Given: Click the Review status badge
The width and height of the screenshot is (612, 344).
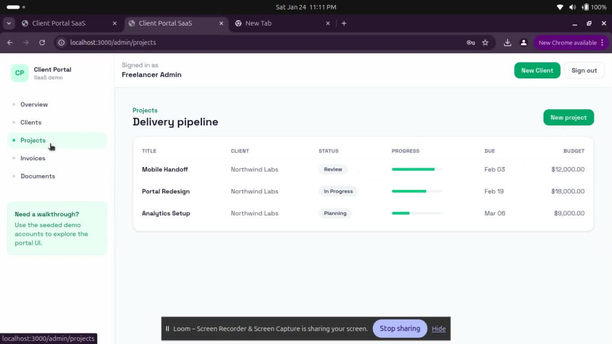Looking at the screenshot, I should click(x=333, y=170).
